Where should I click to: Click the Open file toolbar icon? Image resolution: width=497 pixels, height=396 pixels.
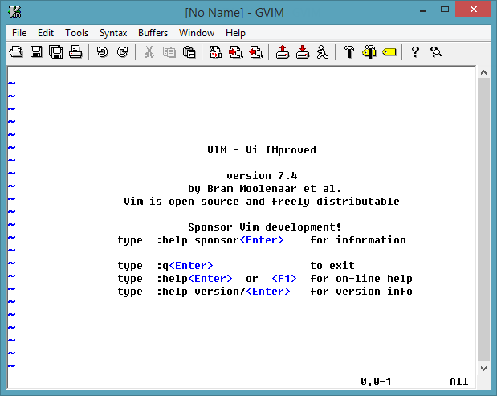click(x=16, y=52)
